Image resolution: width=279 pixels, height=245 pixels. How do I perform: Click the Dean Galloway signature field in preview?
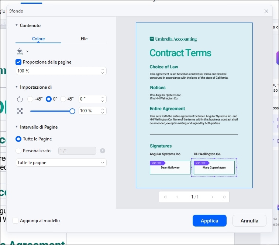tap(170, 167)
